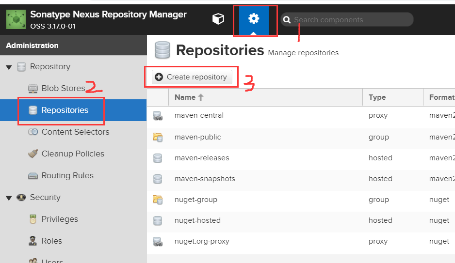The image size is (455, 263).
Task: Click the maven-central proxy icon
Action: (158, 116)
